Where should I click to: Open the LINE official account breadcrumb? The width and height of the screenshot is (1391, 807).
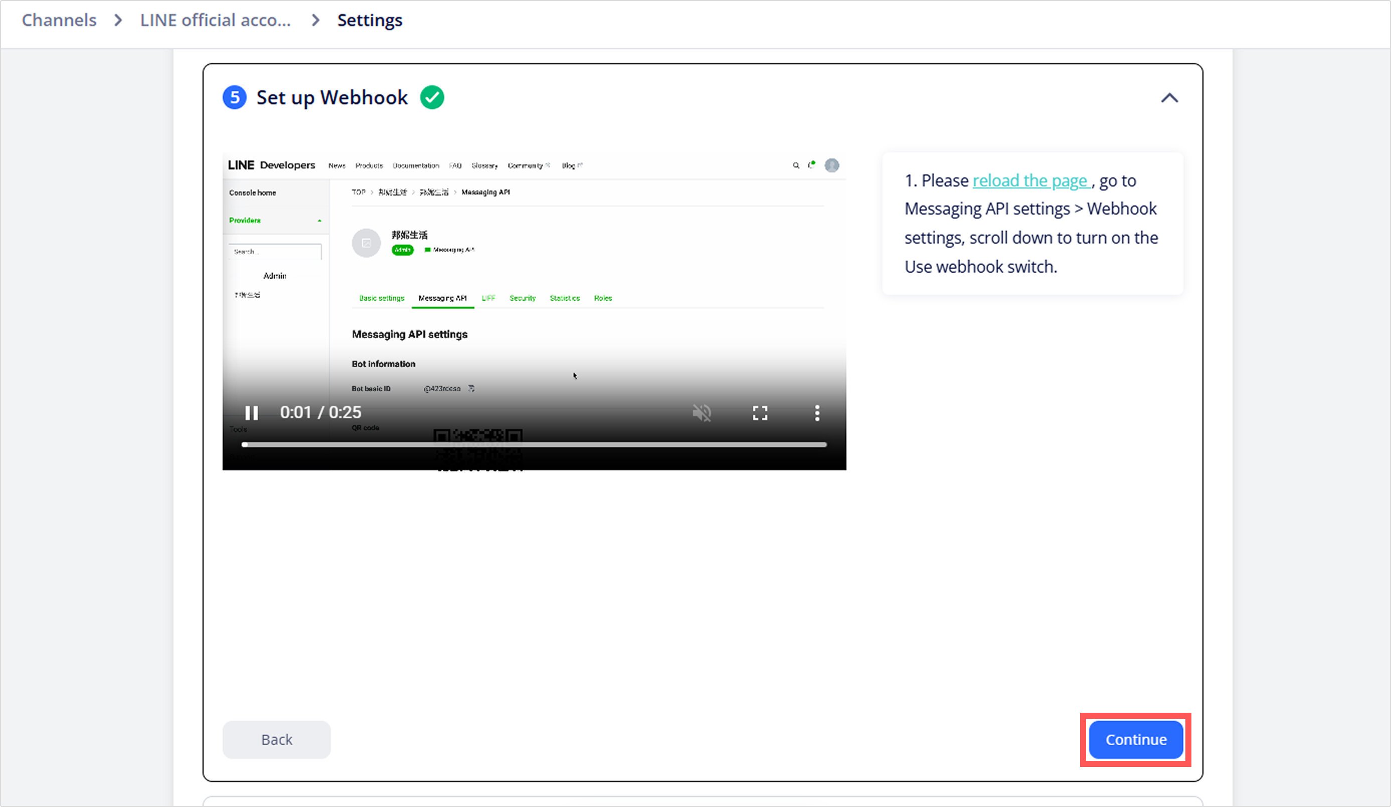215,20
